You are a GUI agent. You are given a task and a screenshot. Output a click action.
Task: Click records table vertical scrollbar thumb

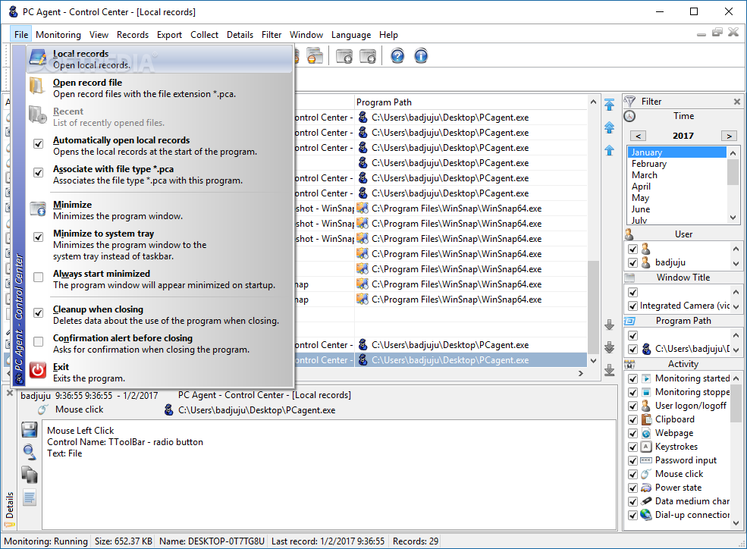pos(593,308)
